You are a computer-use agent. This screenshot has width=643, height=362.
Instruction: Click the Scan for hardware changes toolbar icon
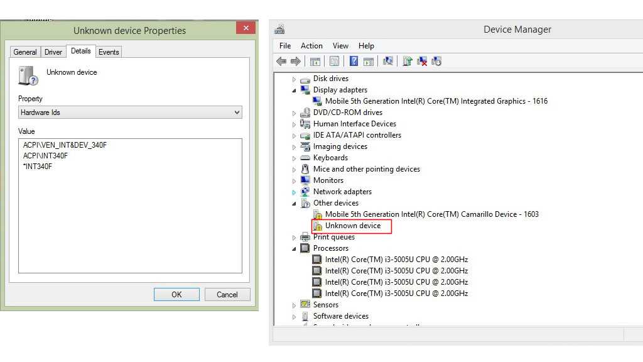tap(387, 61)
